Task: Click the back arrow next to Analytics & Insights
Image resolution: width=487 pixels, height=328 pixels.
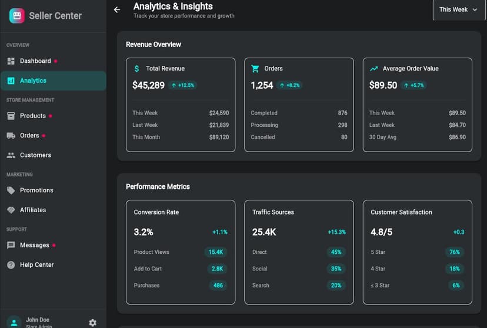Action: 117,10
